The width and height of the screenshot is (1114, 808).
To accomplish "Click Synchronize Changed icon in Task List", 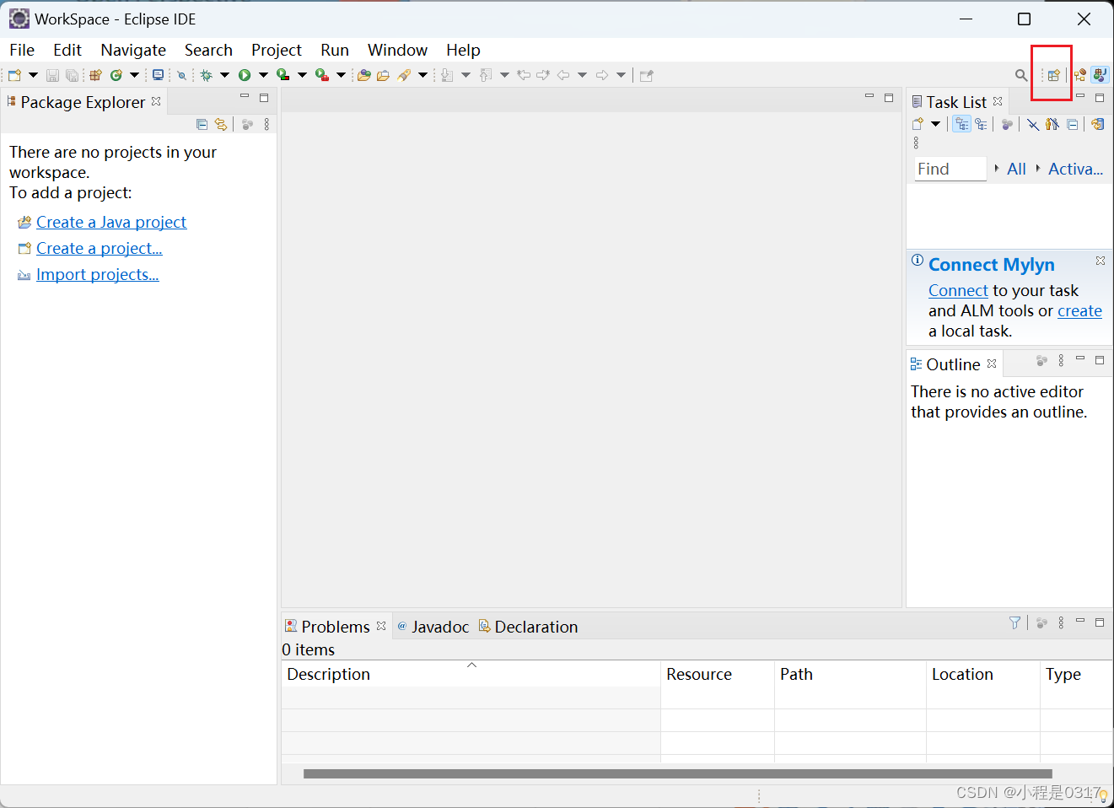I will [1097, 124].
